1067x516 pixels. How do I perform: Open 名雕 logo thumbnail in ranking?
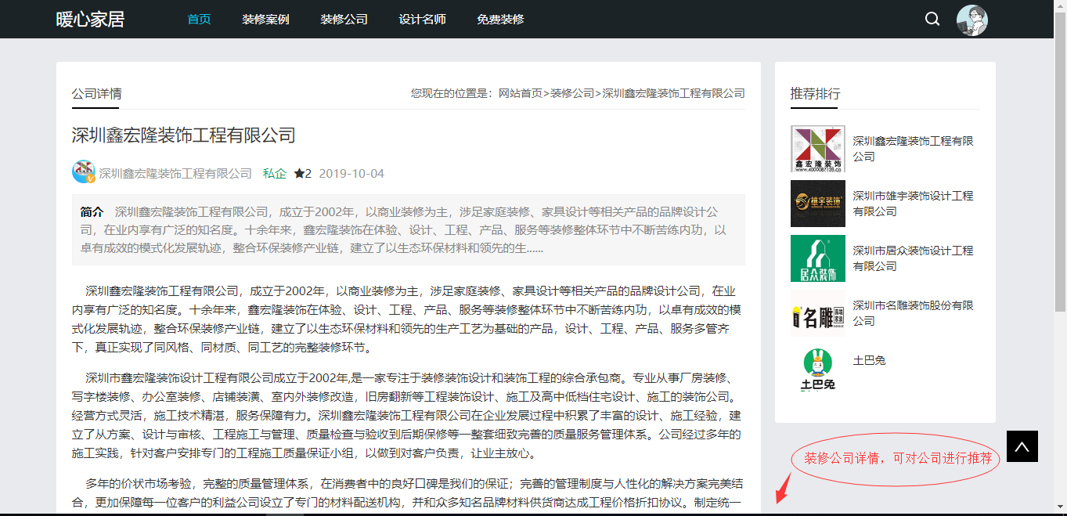818,313
